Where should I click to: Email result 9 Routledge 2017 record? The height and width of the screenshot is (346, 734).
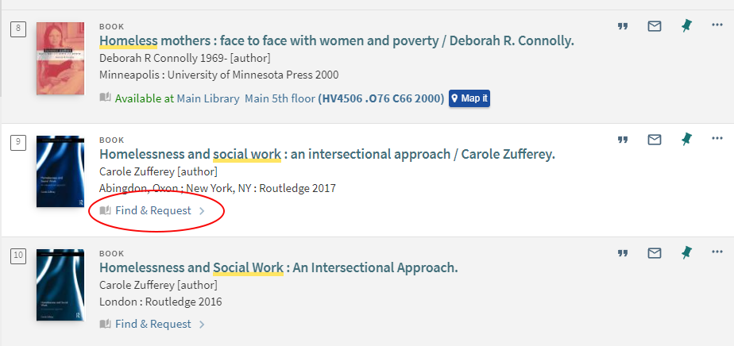click(655, 140)
